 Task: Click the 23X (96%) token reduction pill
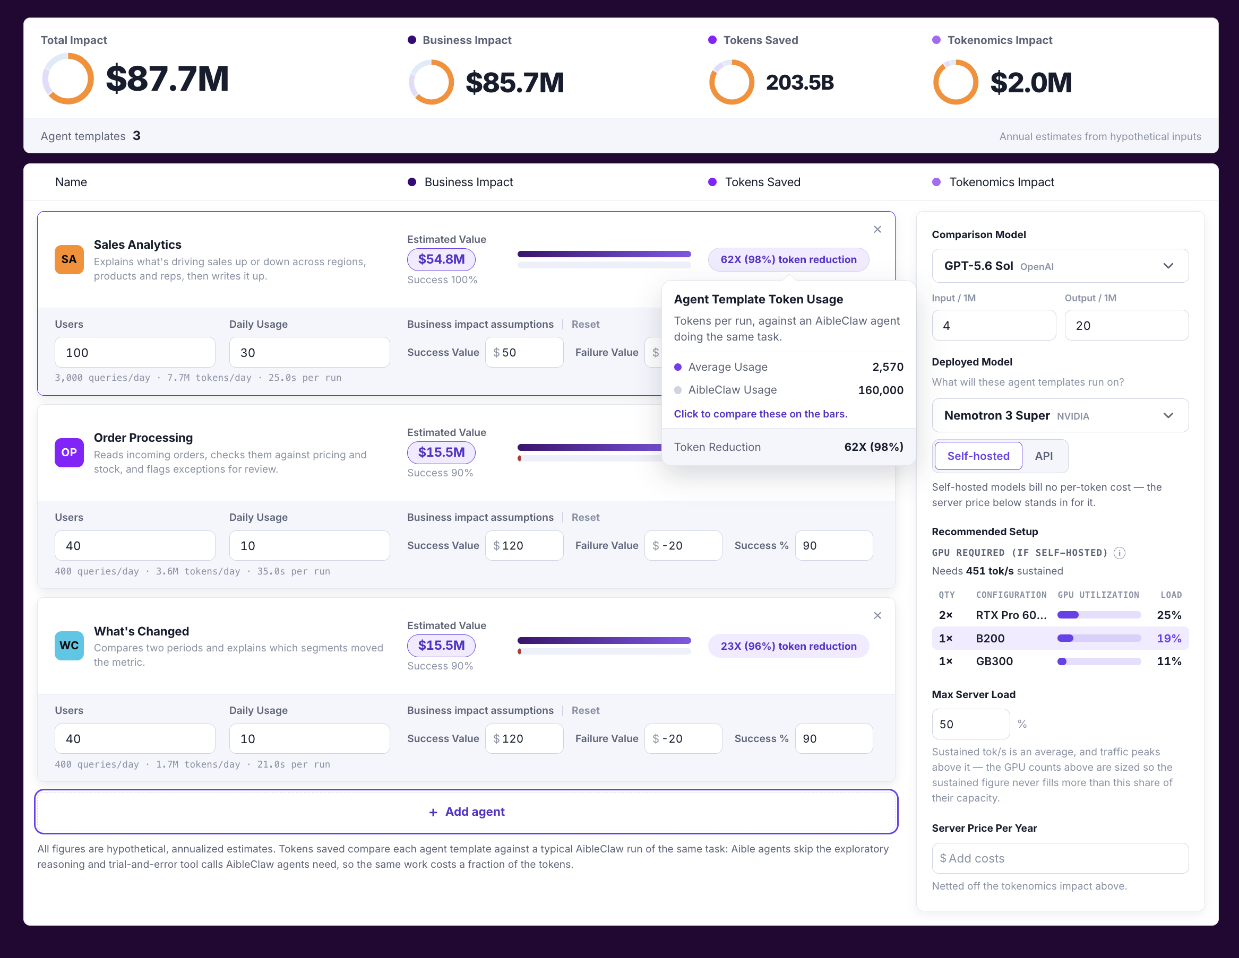coord(788,646)
